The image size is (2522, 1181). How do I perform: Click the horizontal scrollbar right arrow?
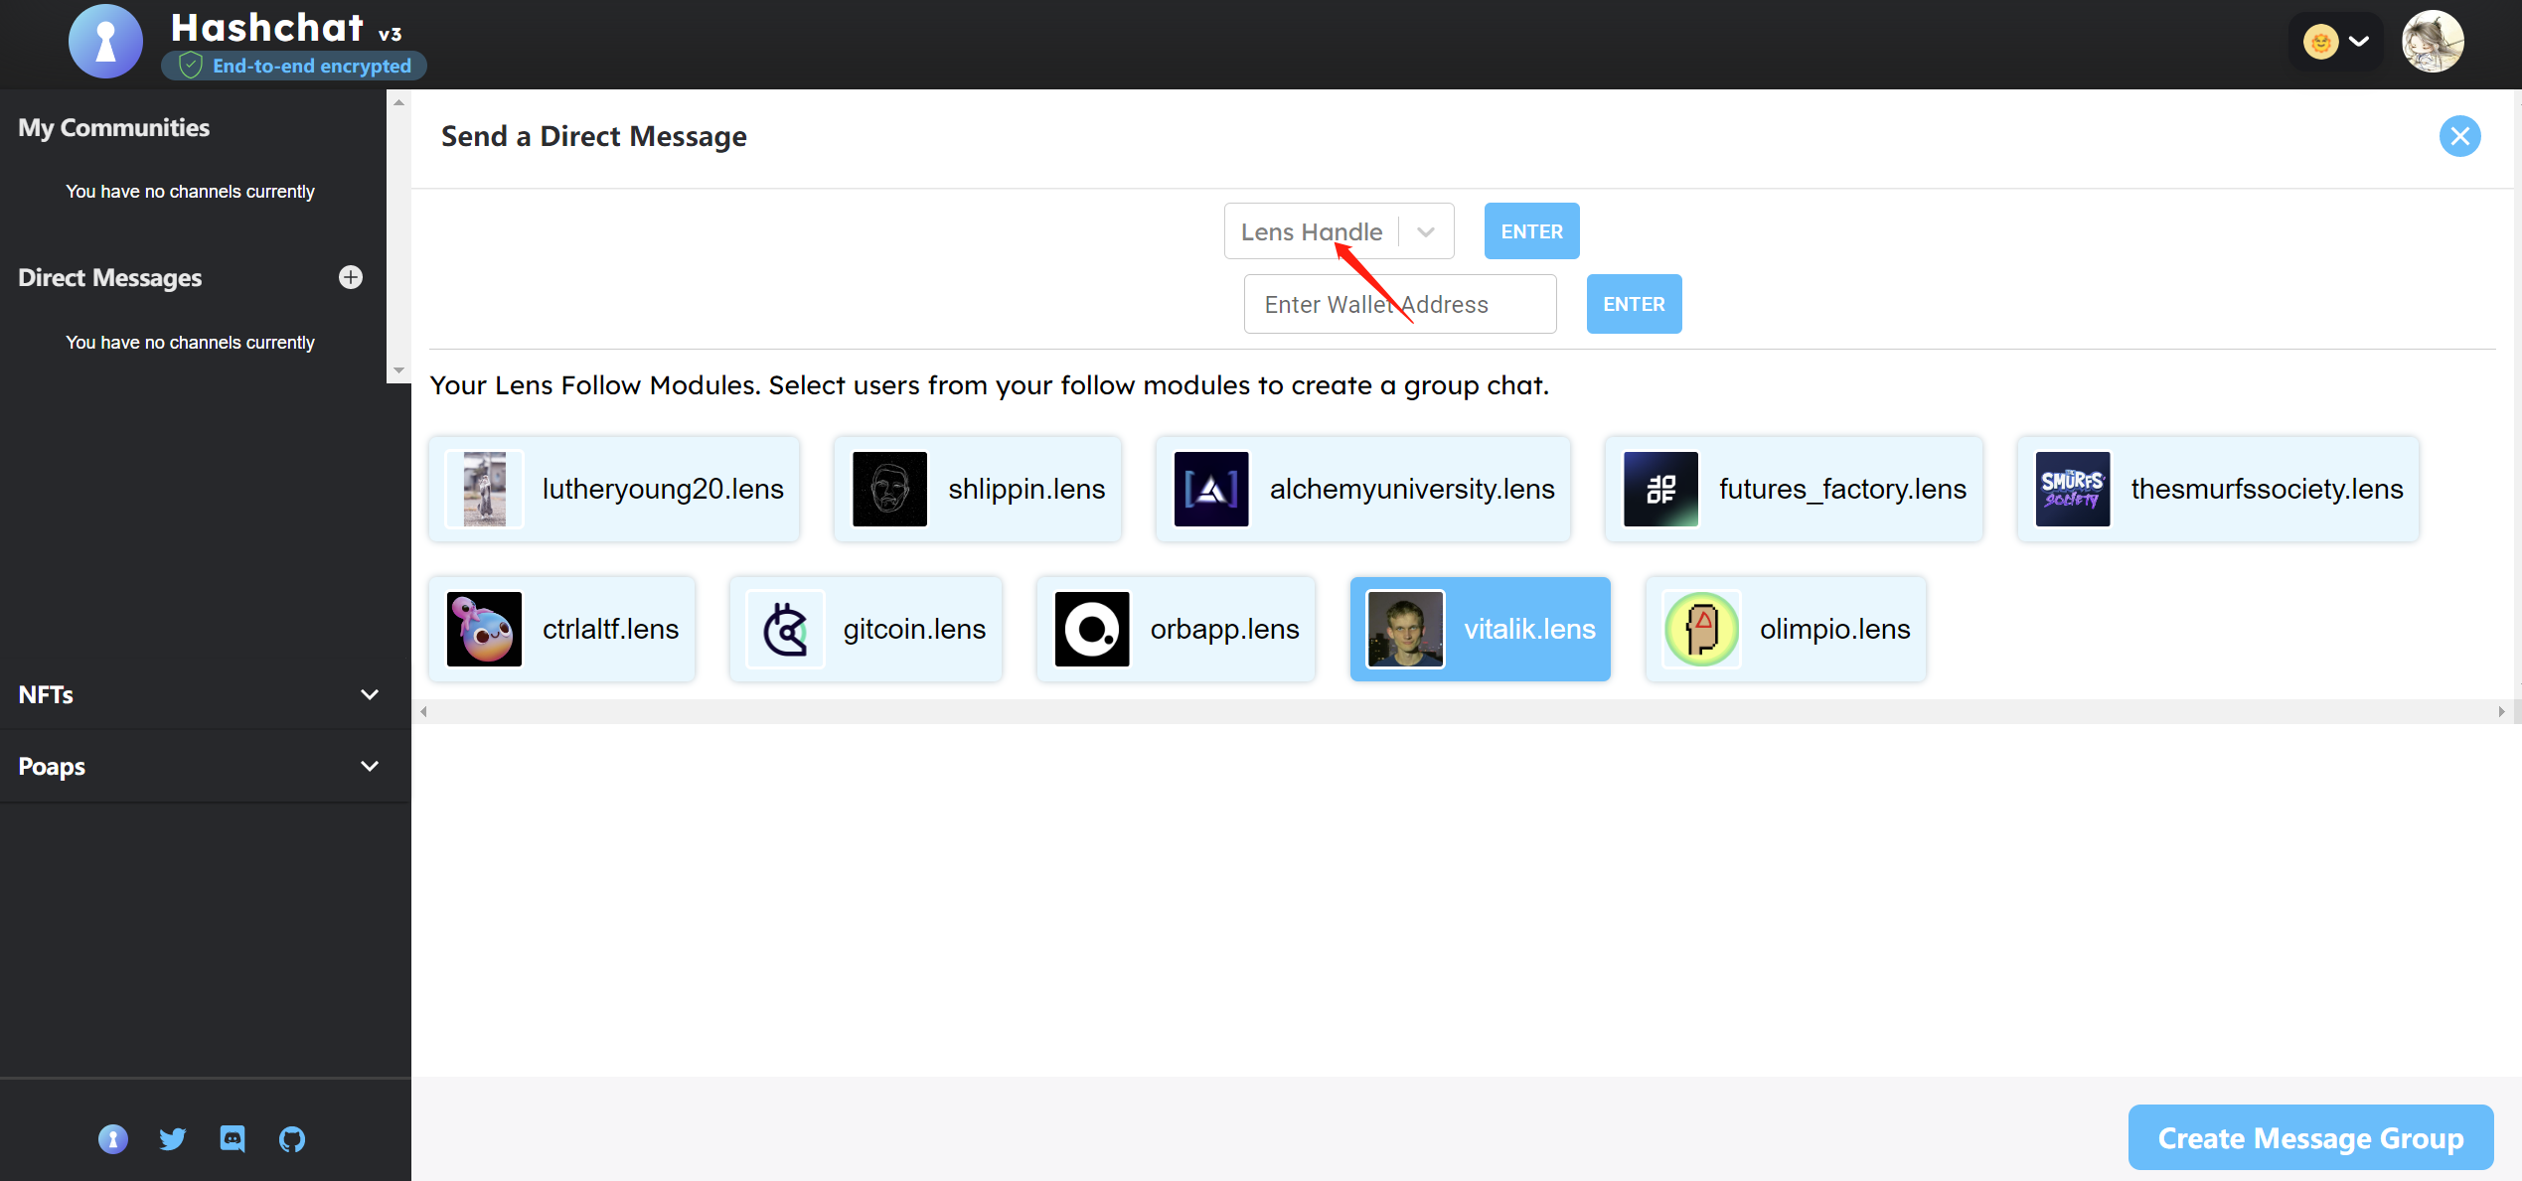(2502, 711)
